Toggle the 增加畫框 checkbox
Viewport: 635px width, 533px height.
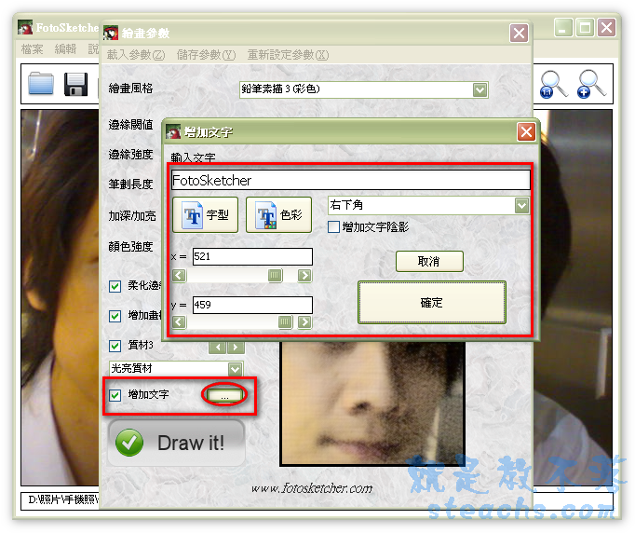tap(115, 316)
